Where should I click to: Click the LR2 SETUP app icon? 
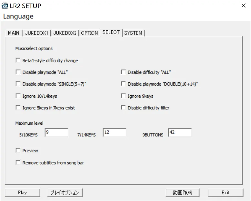[x=5, y=6]
